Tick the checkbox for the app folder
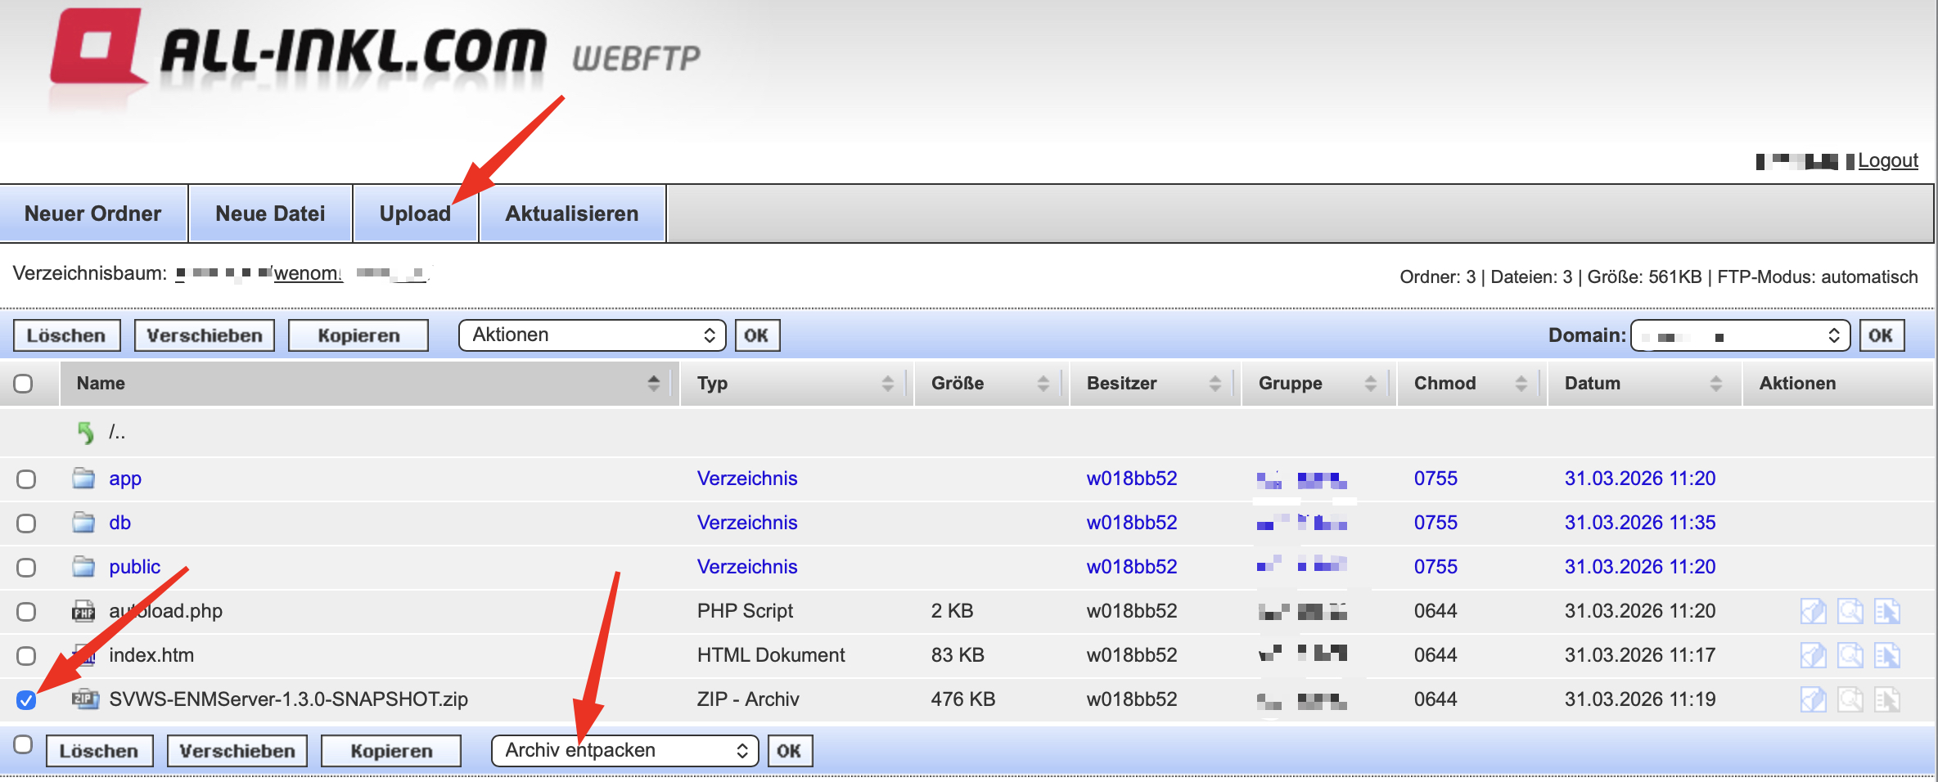Viewport: 1938px width, 782px height. 26,479
